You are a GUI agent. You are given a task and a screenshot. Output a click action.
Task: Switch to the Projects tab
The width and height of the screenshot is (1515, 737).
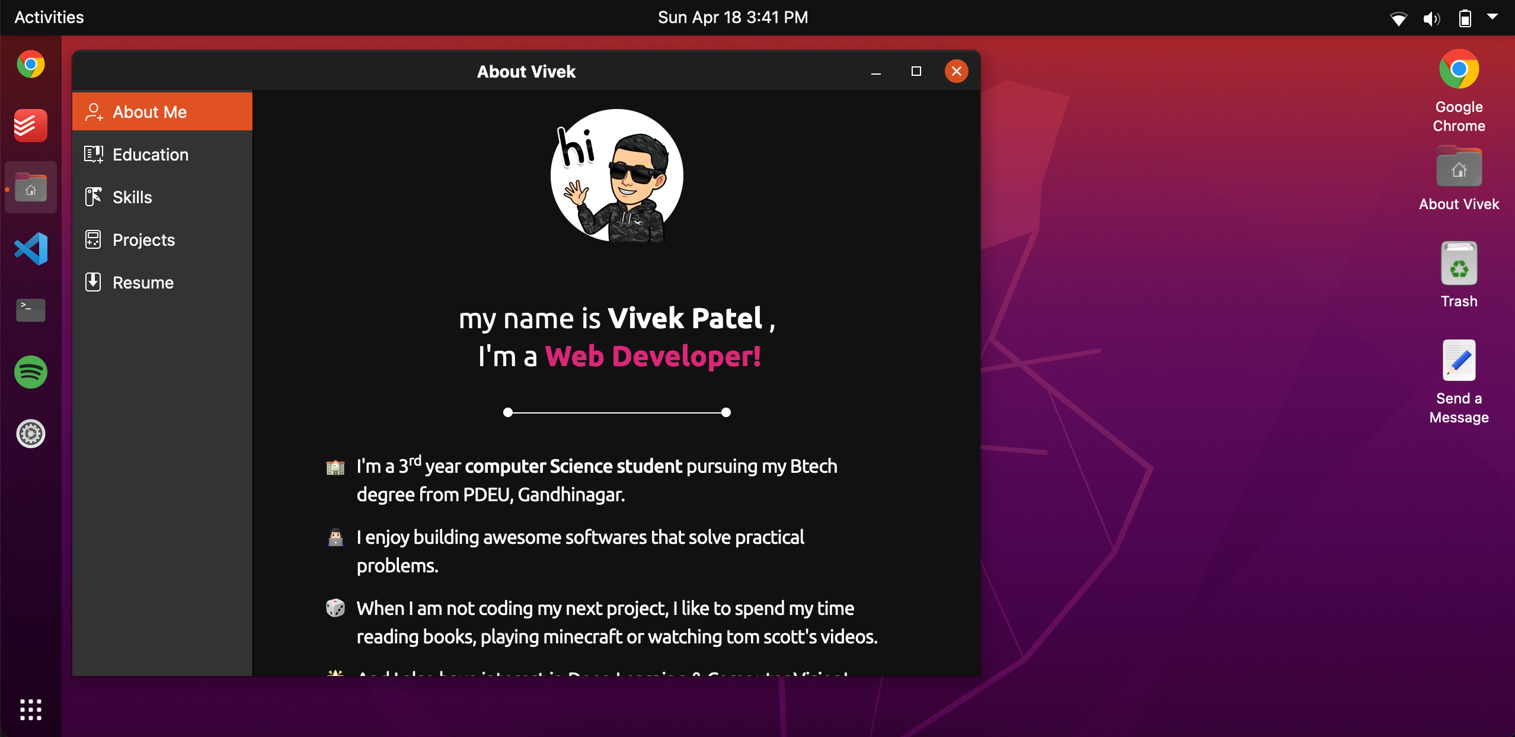point(162,240)
